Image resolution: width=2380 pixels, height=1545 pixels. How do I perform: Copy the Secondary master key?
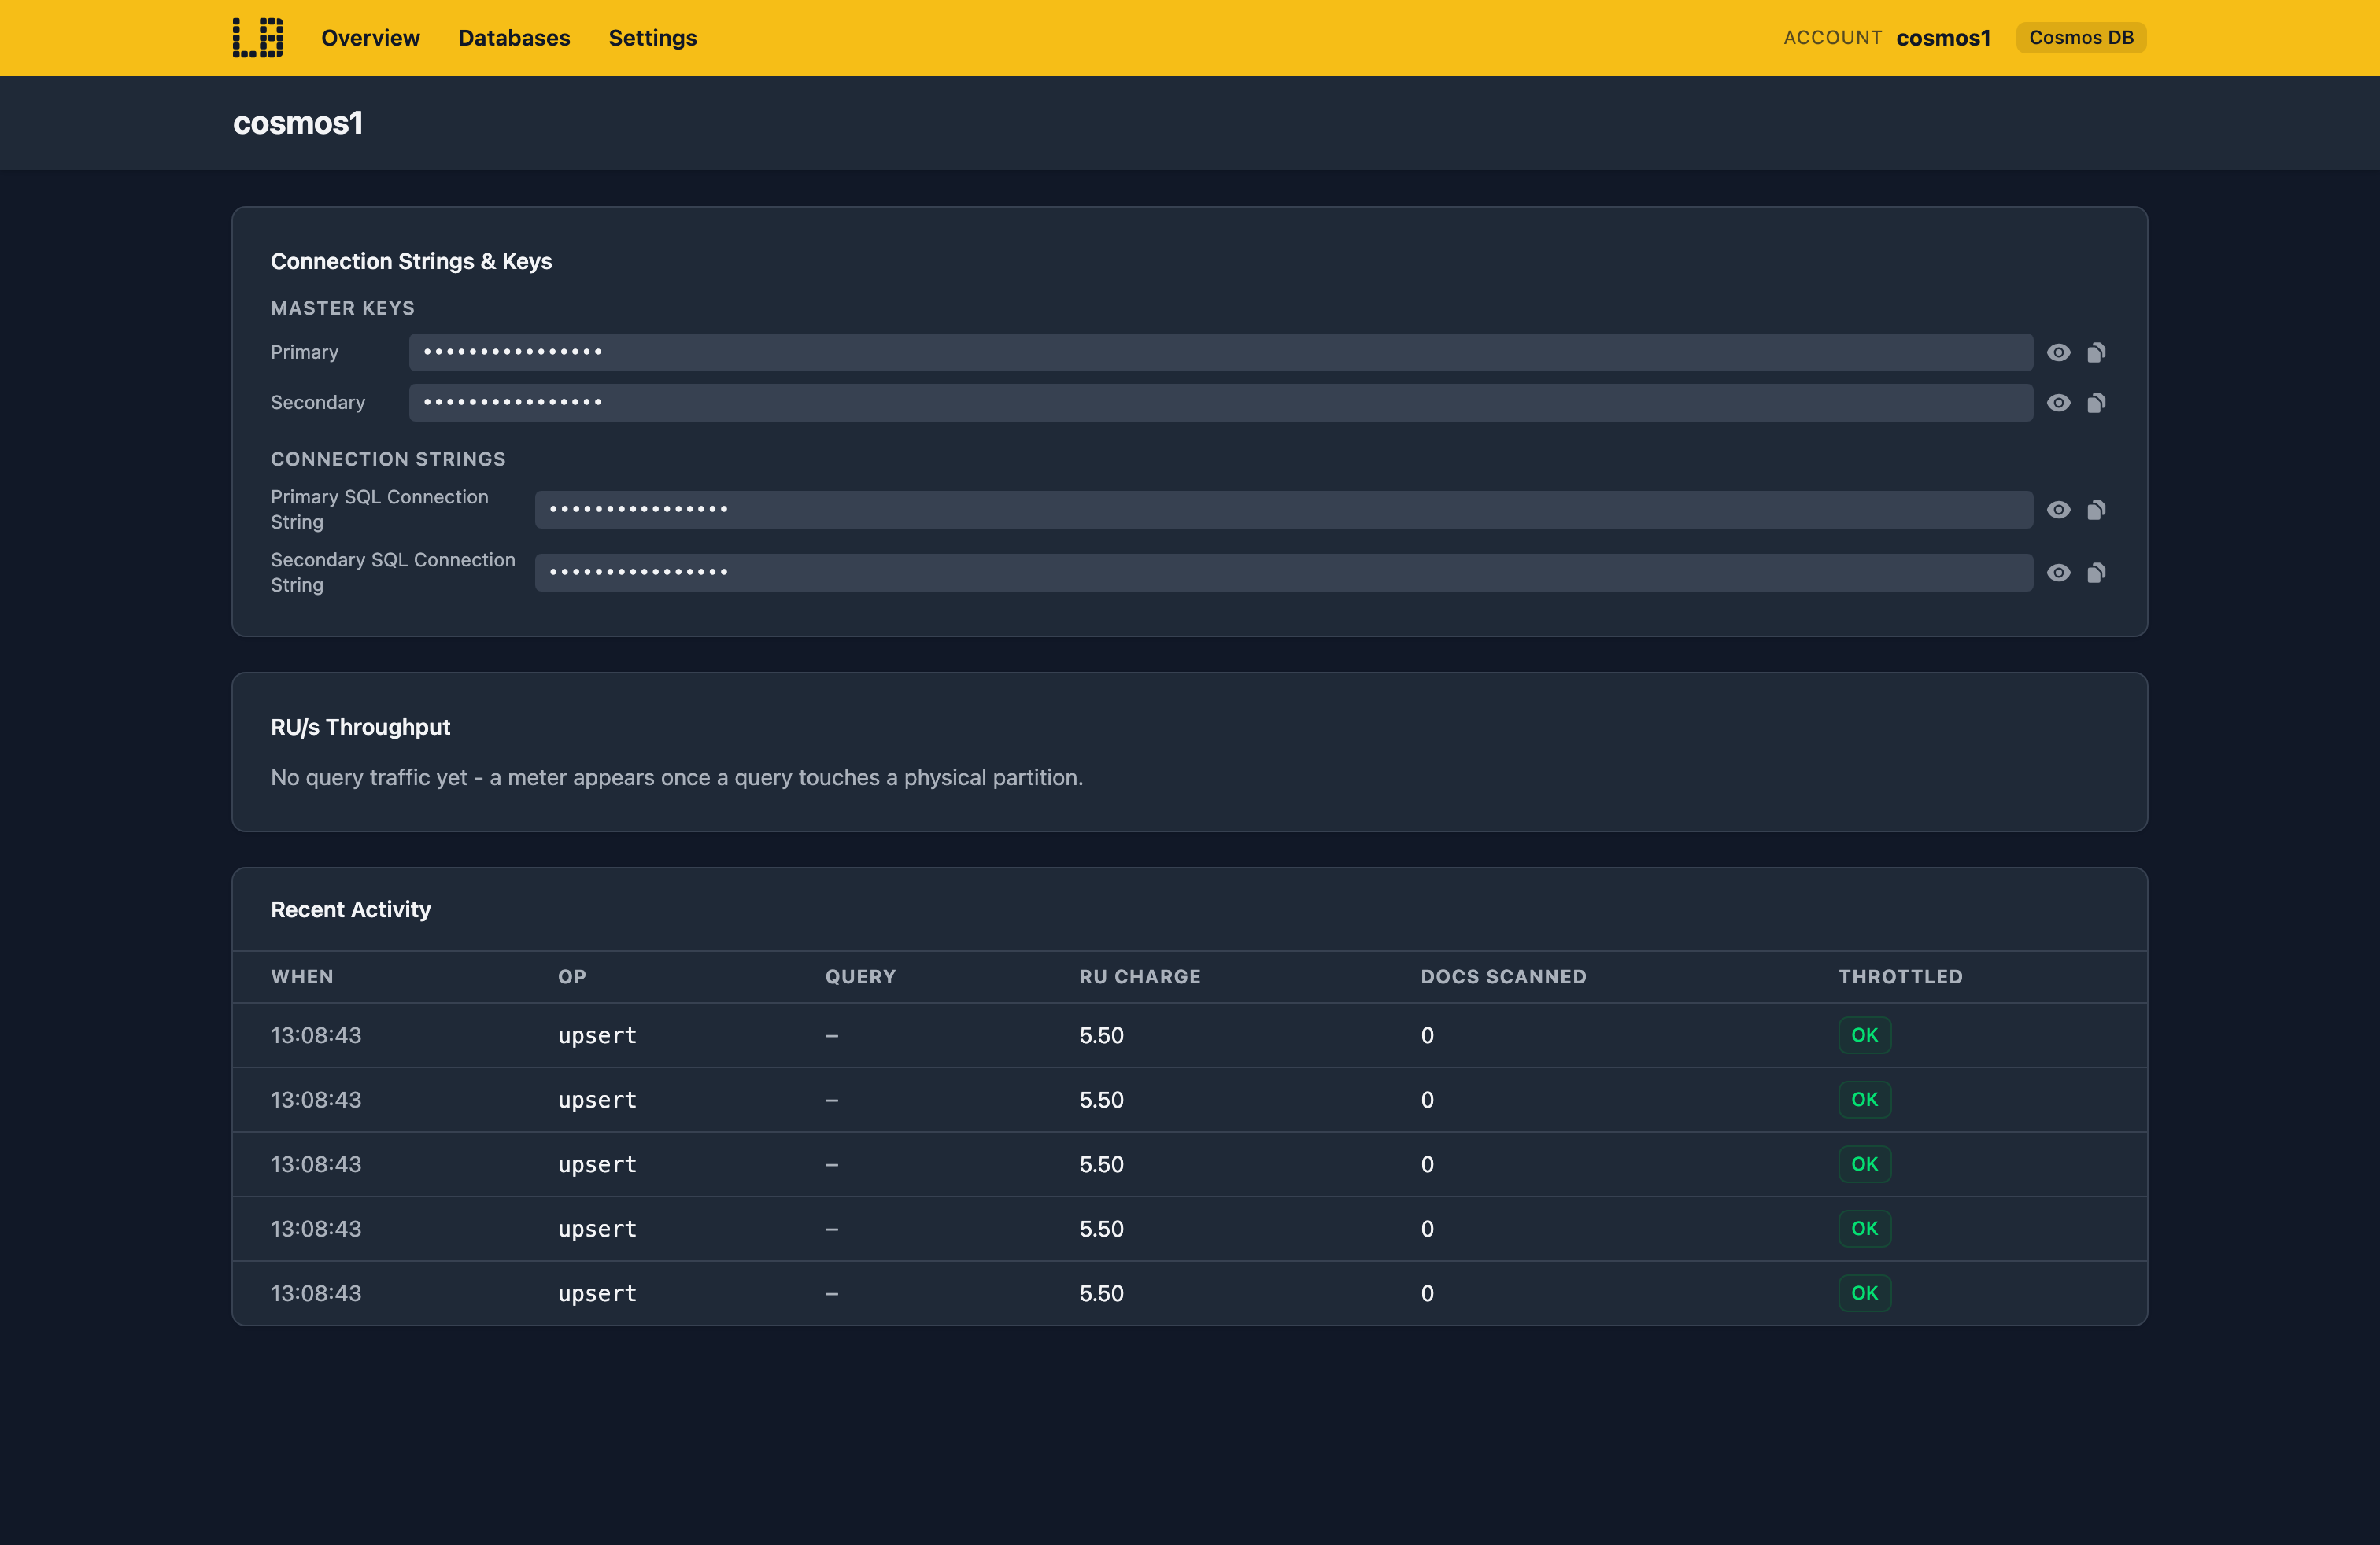pos(2097,403)
